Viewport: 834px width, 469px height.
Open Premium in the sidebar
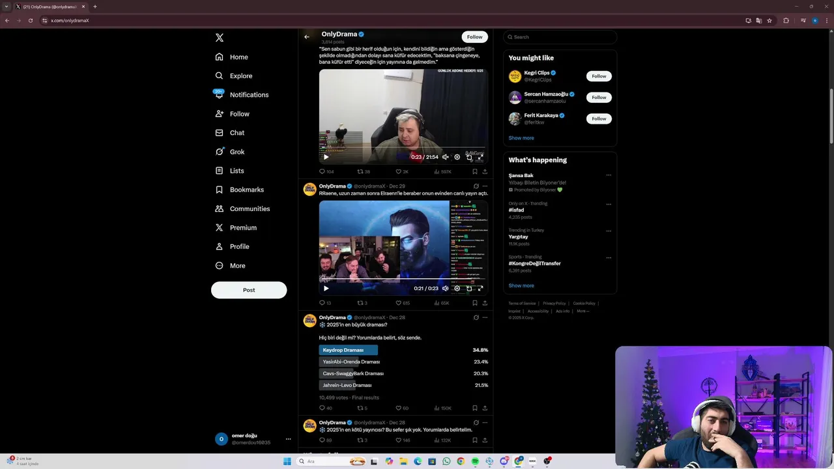click(x=236, y=227)
